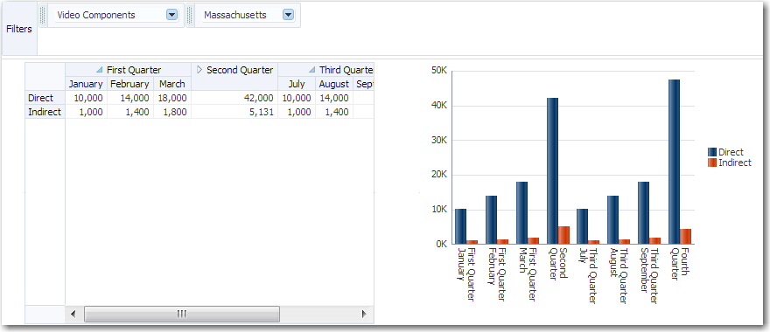Click the scroll right arrow of the table
This screenshot has width=770, height=332.
coord(364,314)
